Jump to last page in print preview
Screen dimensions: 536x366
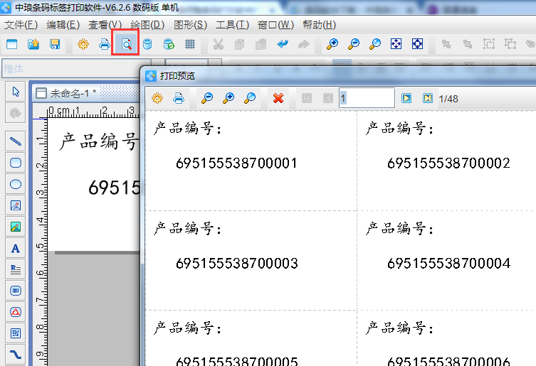(427, 98)
